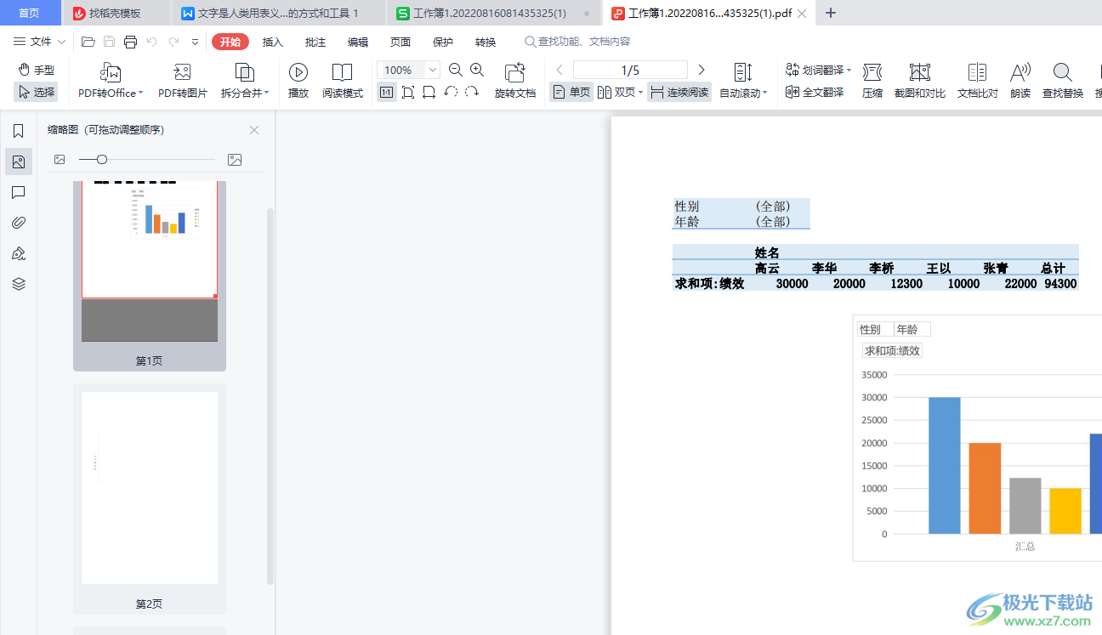1102x635 pixels.
Task: Go to next page arrow
Action: [702, 70]
